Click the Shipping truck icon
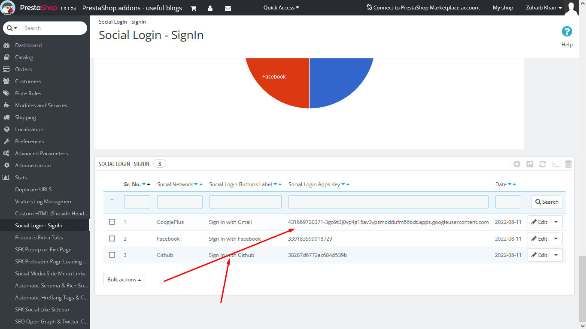 point(6,117)
